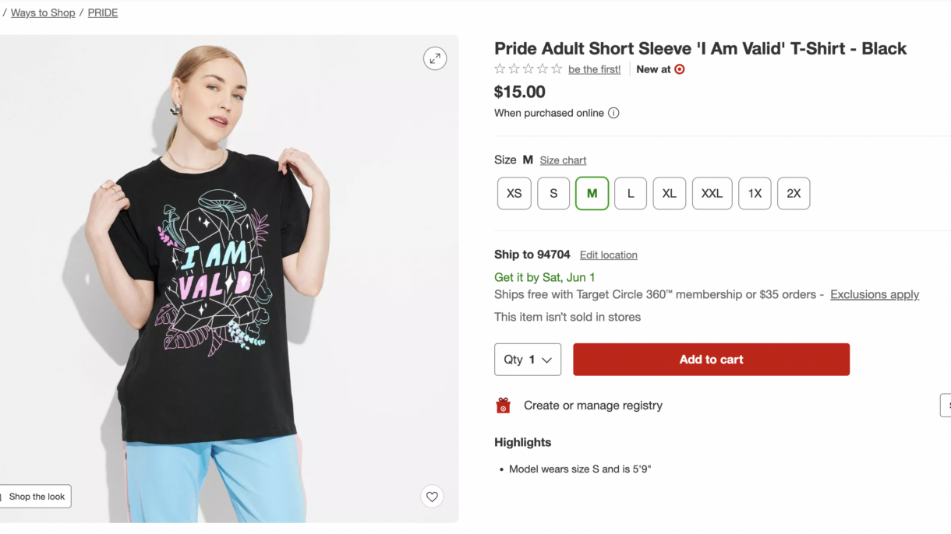
Task: Select size S option
Action: tap(553, 194)
